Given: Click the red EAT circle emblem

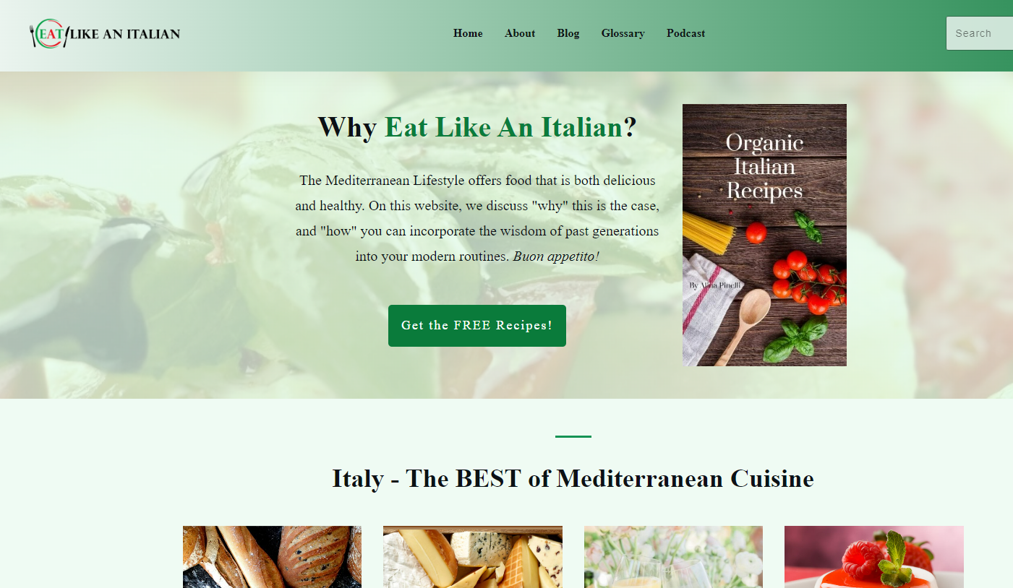Looking at the screenshot, I should (50, 33).
